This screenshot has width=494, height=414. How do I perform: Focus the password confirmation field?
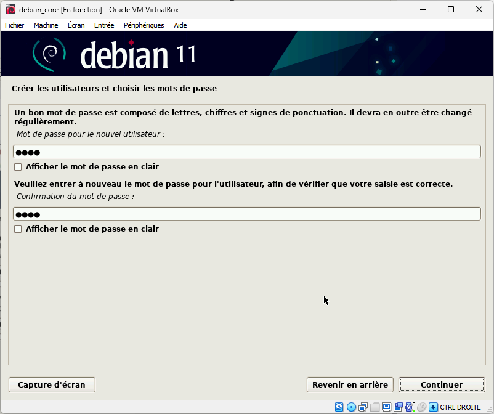[247, 214]
